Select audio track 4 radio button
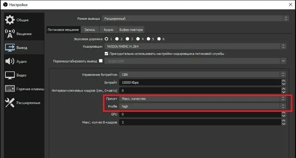The image size is (296, 158). (138, 39)
